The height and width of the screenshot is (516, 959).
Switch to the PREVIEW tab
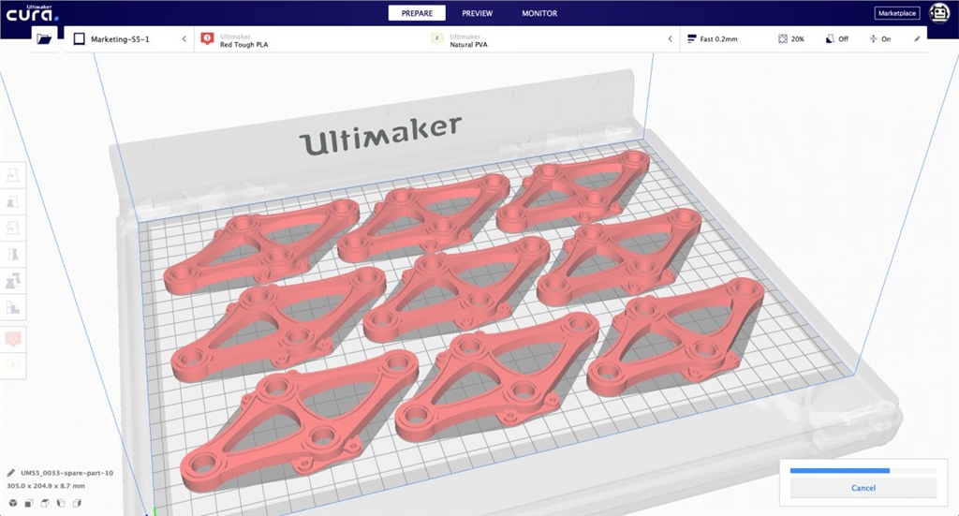click(x=477, y=13)
